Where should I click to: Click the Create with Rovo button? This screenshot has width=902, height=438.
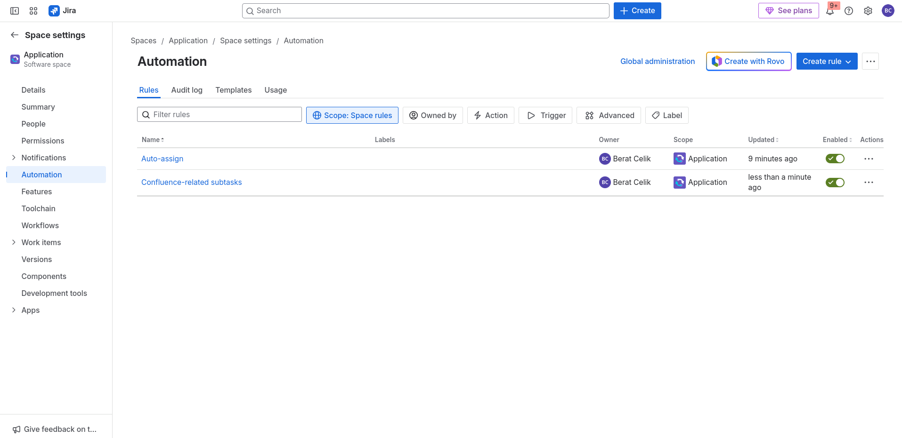(x=748, y=62)
